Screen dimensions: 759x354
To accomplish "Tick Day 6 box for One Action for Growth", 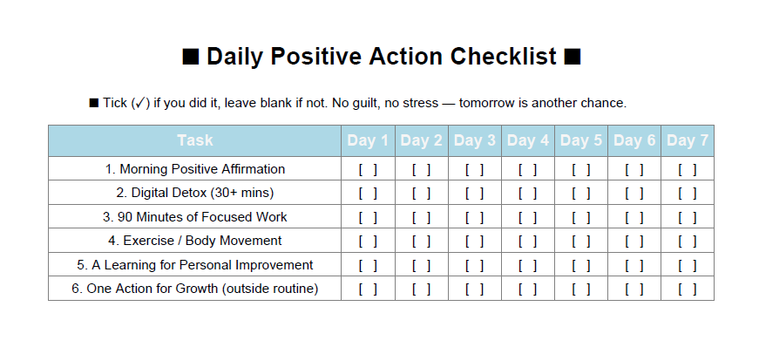I will 634,289.
